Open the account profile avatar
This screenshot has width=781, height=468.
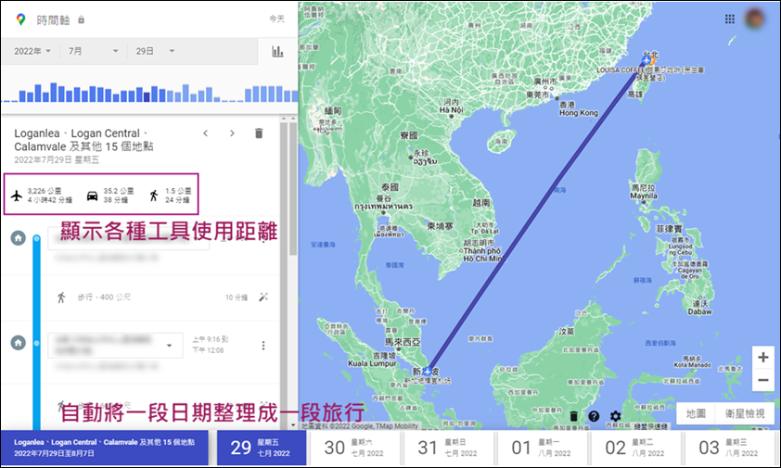tap(755, 19)
